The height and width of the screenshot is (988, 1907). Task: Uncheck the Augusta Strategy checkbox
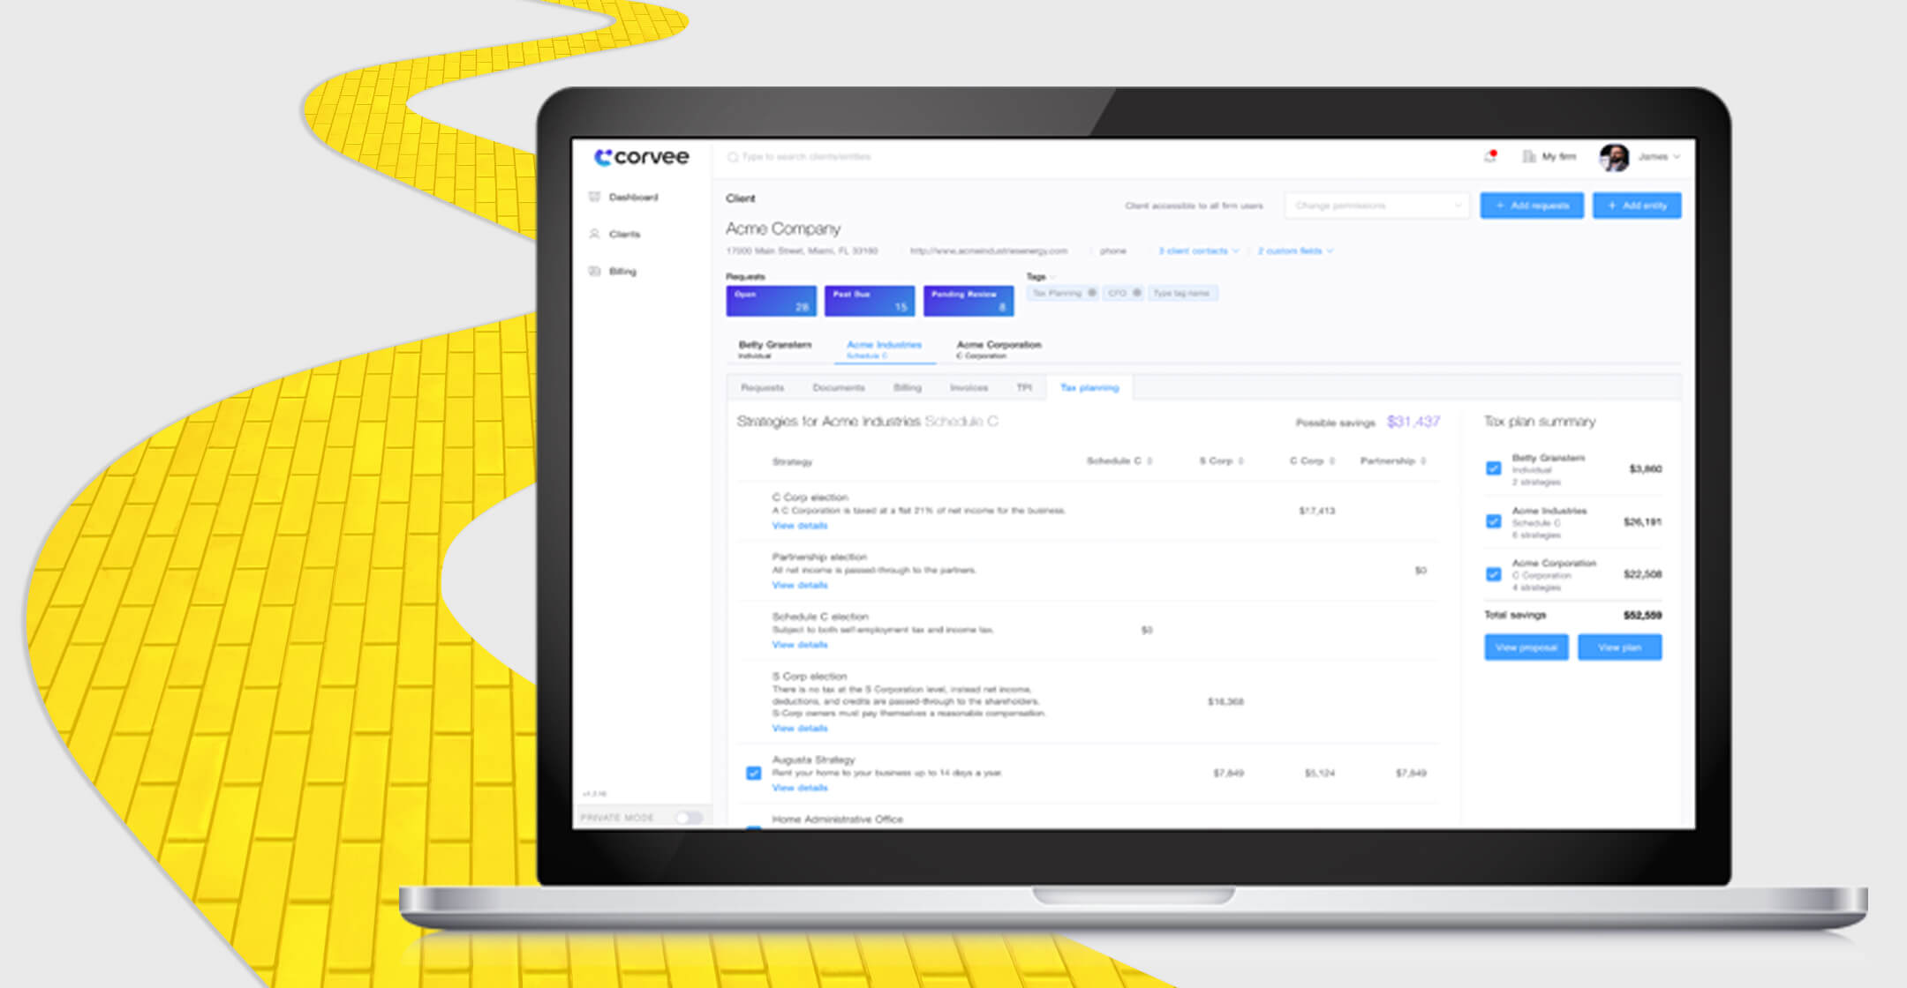click(x=753, y=773)
